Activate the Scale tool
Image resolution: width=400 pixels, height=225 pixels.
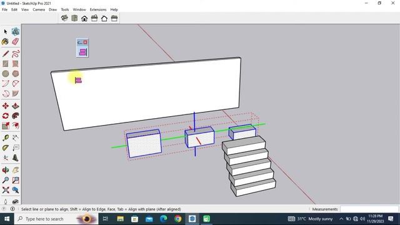click(6, 126)
